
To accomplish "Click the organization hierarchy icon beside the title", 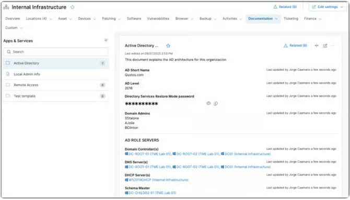I will tap(6, 7).
